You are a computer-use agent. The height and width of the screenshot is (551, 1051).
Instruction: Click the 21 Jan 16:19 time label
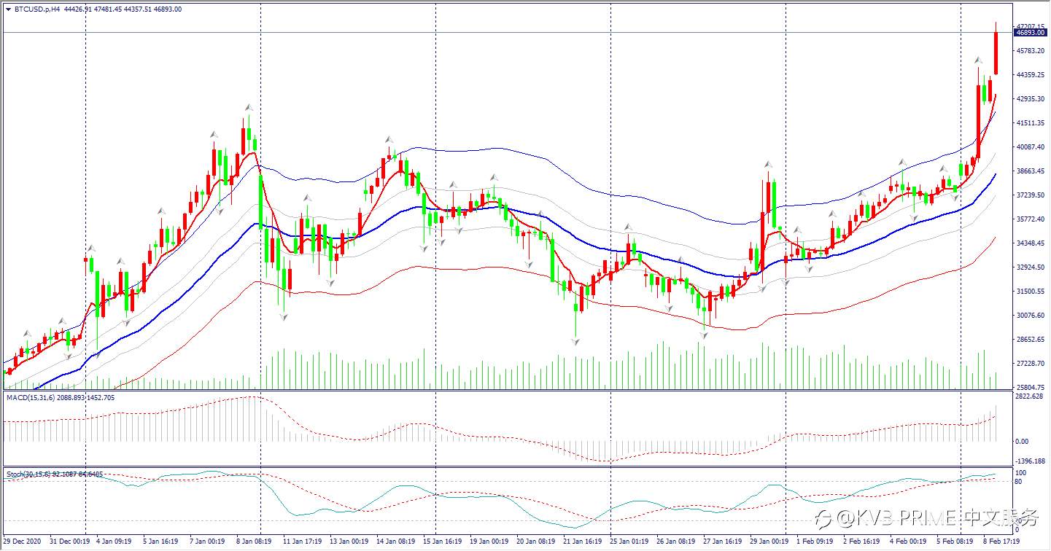tap(582, 542)
